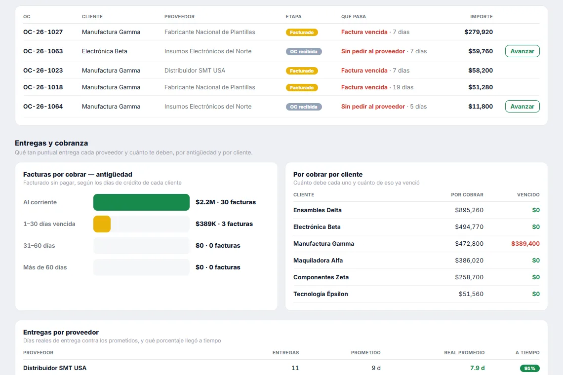Click the IMPORTE column header

[x=482, y=17]
